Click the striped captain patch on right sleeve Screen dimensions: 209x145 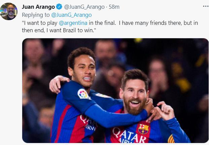[x=171, y=139]
